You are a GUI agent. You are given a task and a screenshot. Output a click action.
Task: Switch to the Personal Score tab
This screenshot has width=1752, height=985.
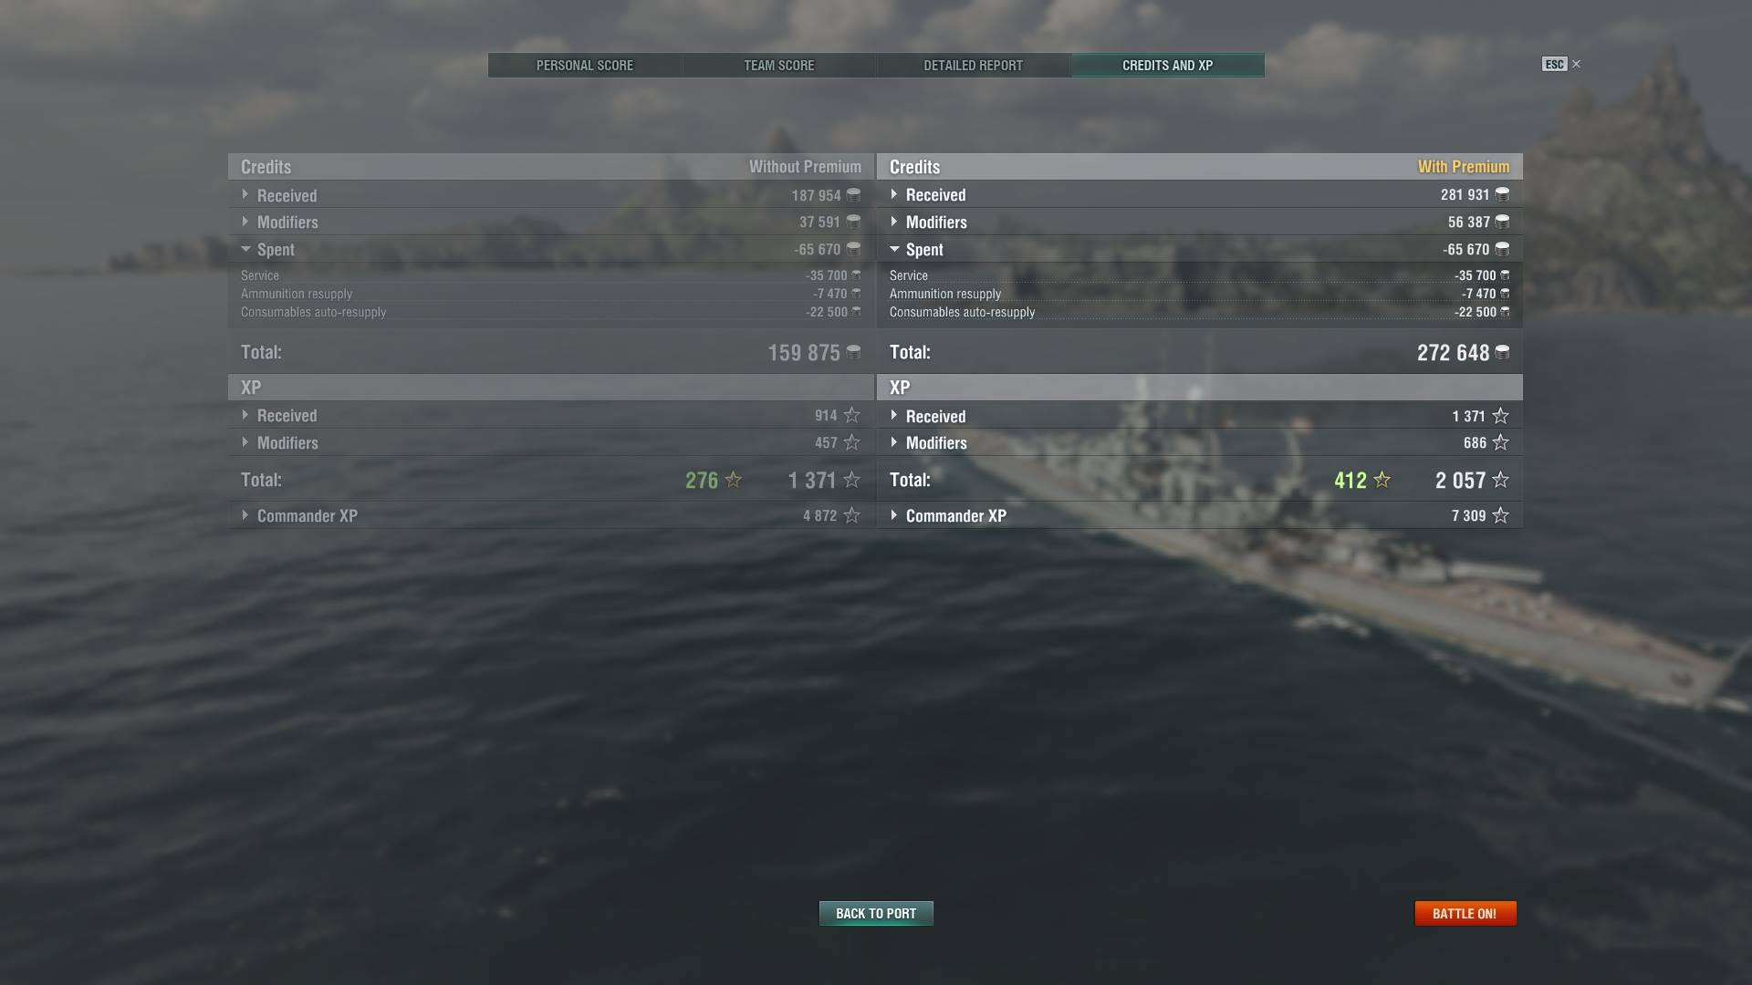point(585,66)
